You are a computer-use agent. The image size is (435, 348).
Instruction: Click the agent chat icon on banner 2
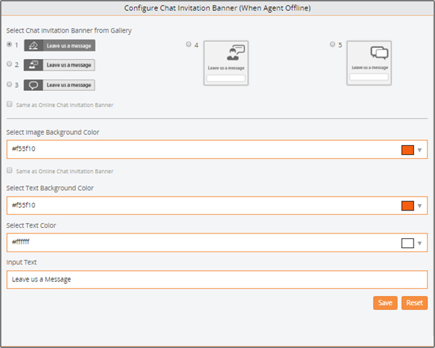(33, 65)
